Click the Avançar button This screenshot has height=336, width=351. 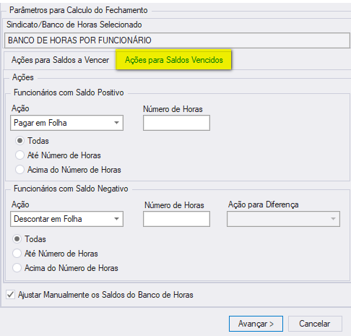coord(256,324)
